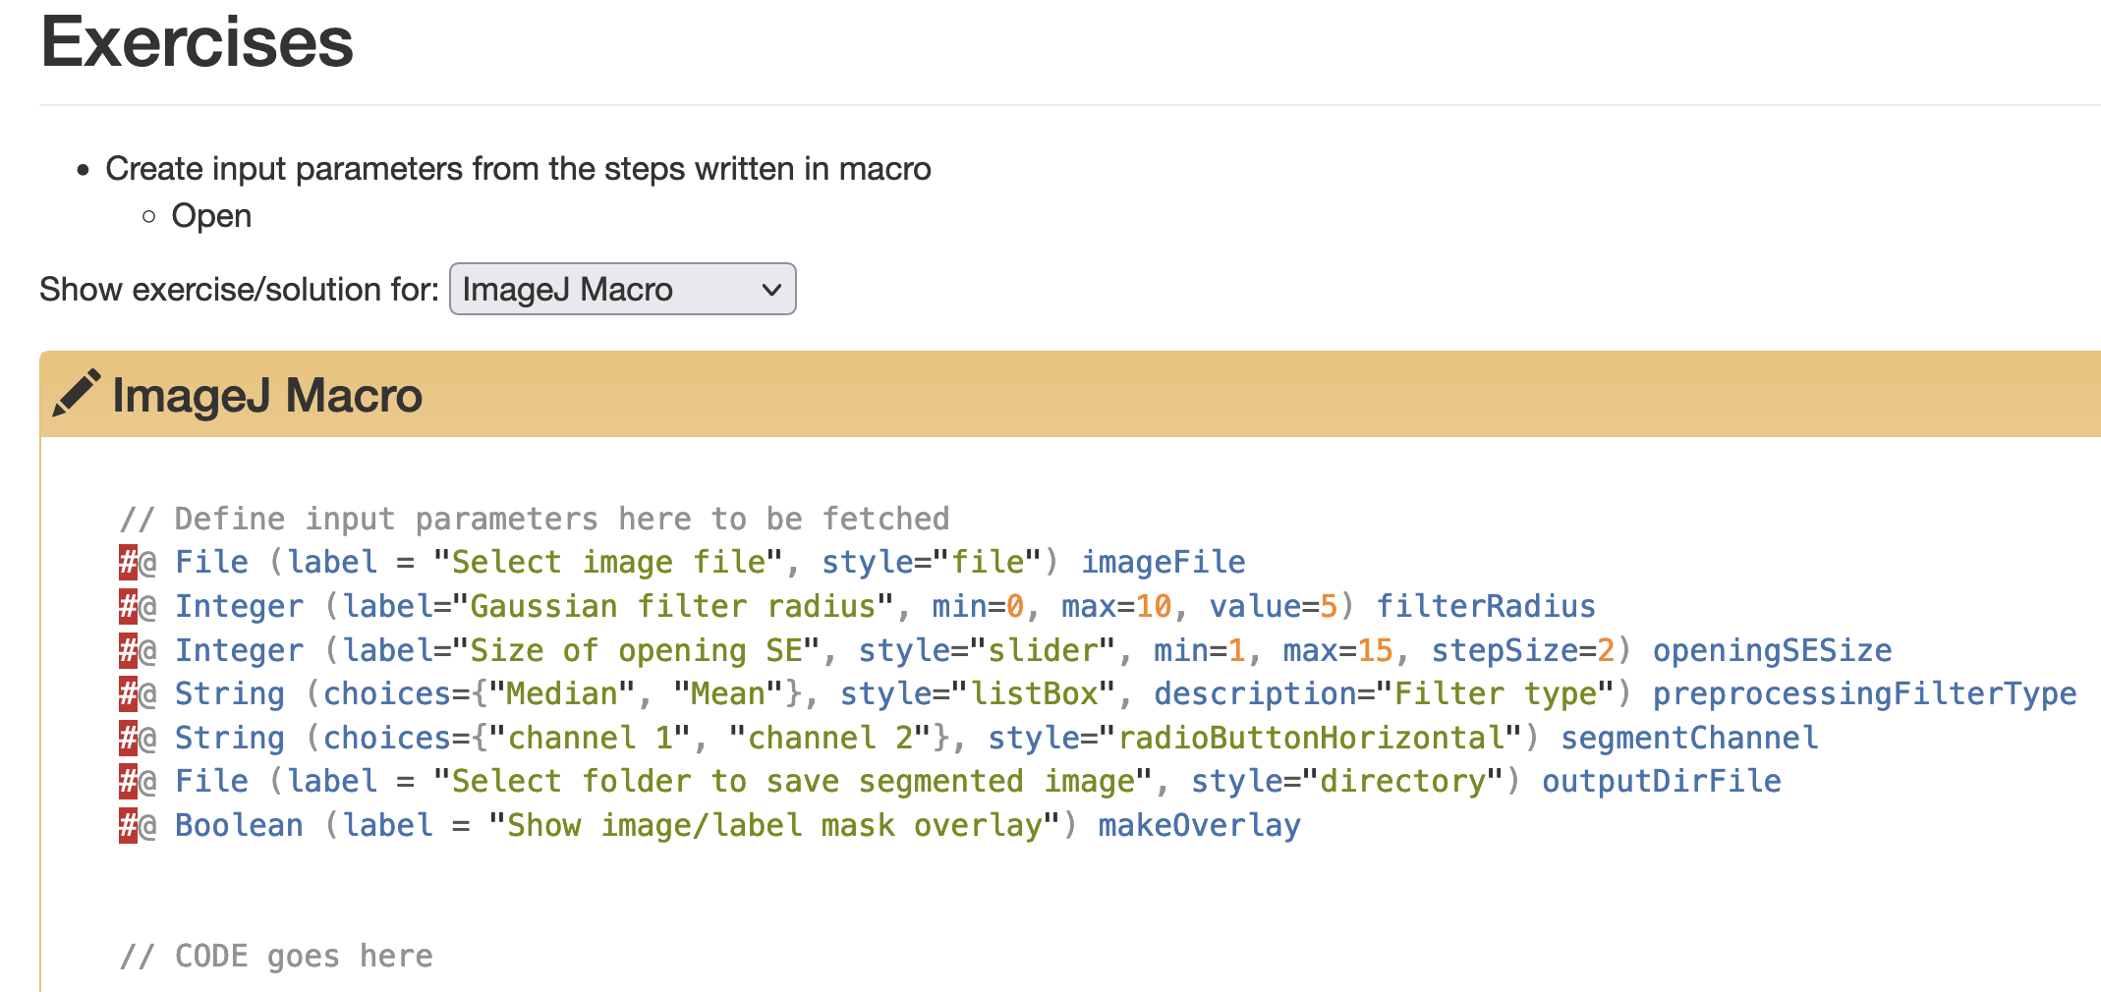Open the ImageJ Macro language dropdown
Image resolution: width=2101 pixels, height=992 pixels.
pyautogui.click(x=622, y=289)
